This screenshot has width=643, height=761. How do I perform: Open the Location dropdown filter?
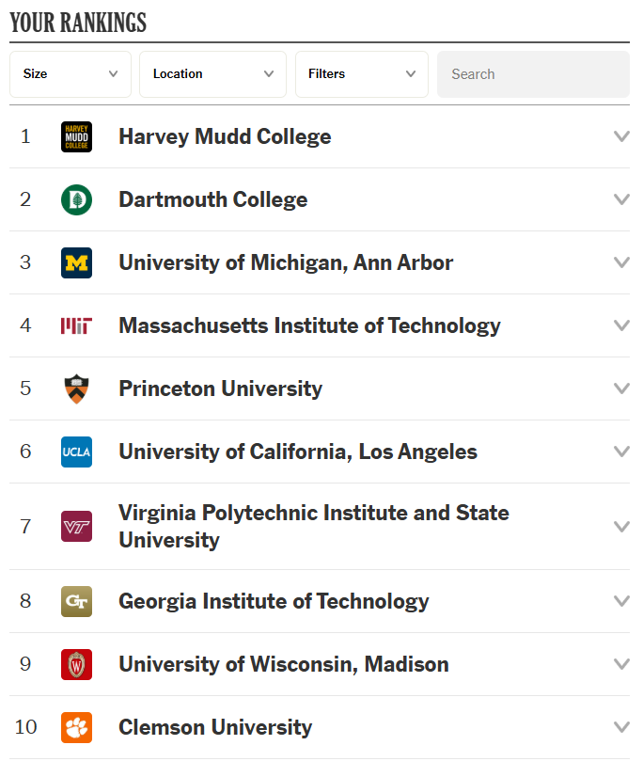click(x=212, y=74)
